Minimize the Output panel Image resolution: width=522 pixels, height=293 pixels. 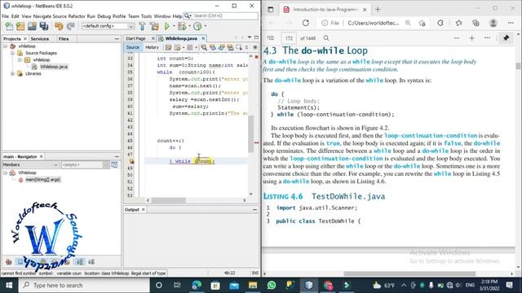pyautogui.click(x=254, y=210)
